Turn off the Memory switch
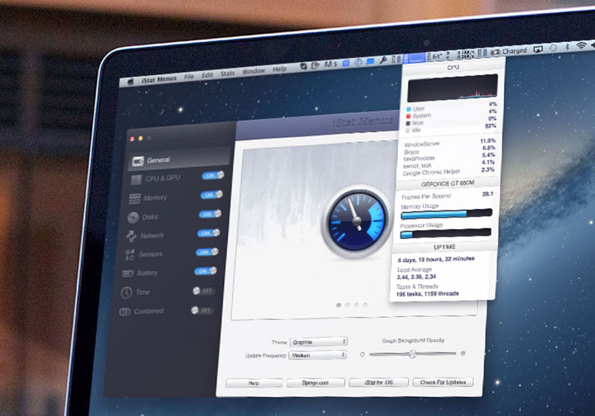The height and width of the screenshot is (416, 595). pos(212,195)
